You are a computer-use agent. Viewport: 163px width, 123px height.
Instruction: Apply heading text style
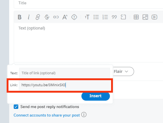tap(87, 17)
